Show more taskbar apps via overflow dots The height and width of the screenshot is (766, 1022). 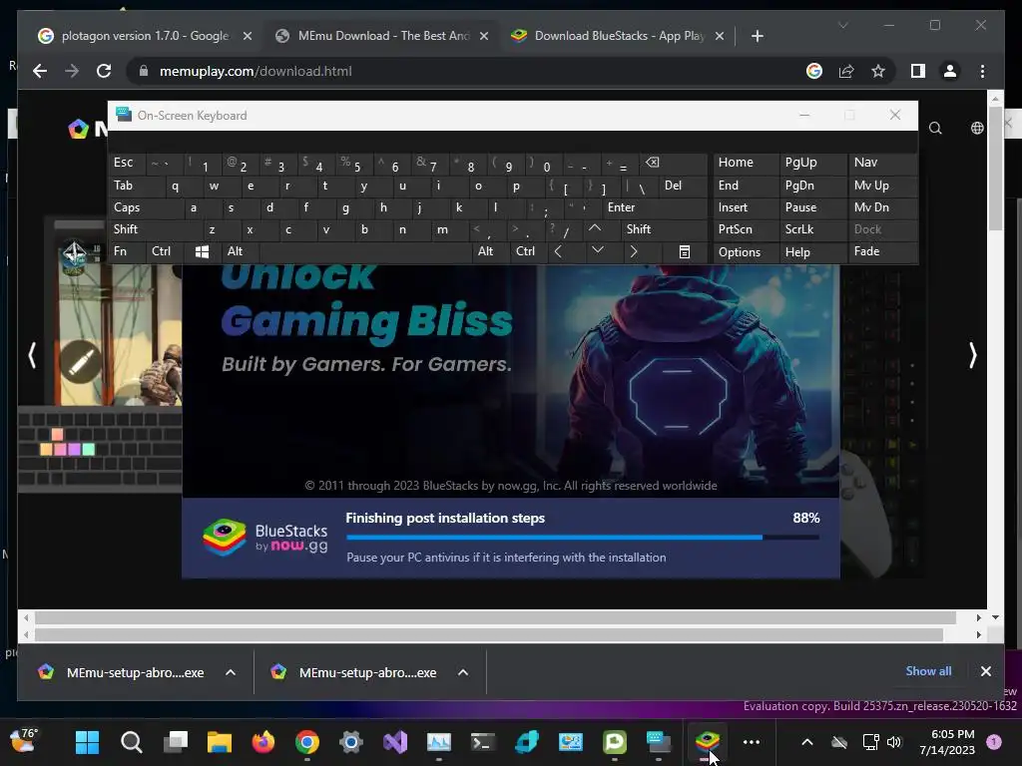752,742
